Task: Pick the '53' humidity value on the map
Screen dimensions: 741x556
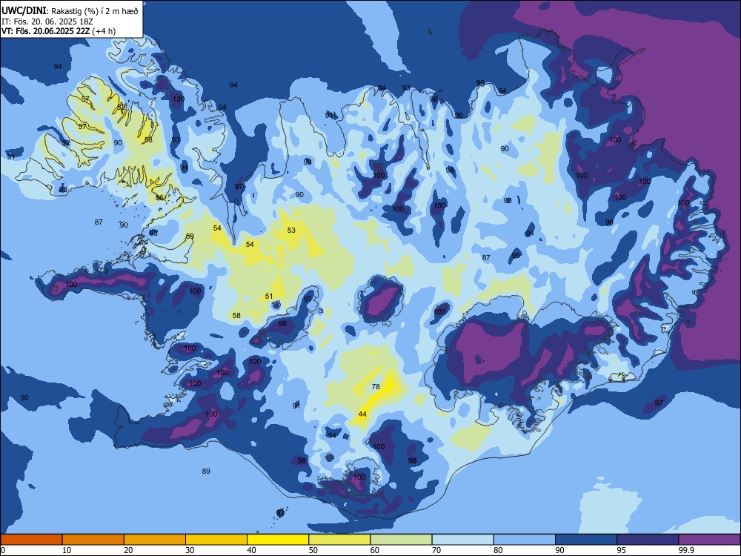Action: coord(291,231)
